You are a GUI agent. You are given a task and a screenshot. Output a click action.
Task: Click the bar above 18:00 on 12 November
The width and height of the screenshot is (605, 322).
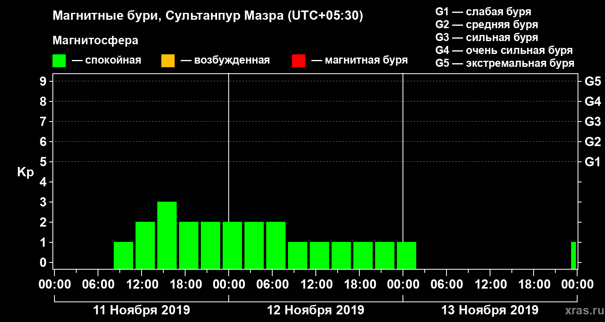pyautogui.click(x=363, y=255)
